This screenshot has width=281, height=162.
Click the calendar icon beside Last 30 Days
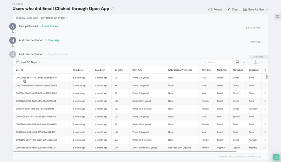(18, 62)
